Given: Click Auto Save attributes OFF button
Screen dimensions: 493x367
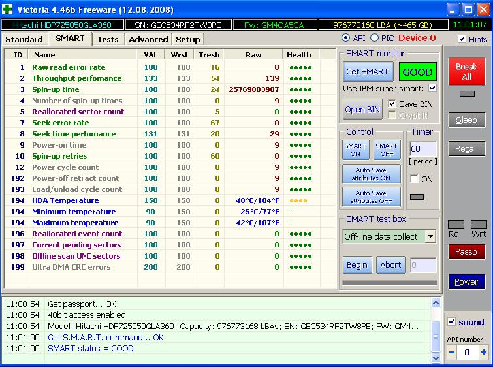Looking at the screenshot, I should (x=371, y=197).
